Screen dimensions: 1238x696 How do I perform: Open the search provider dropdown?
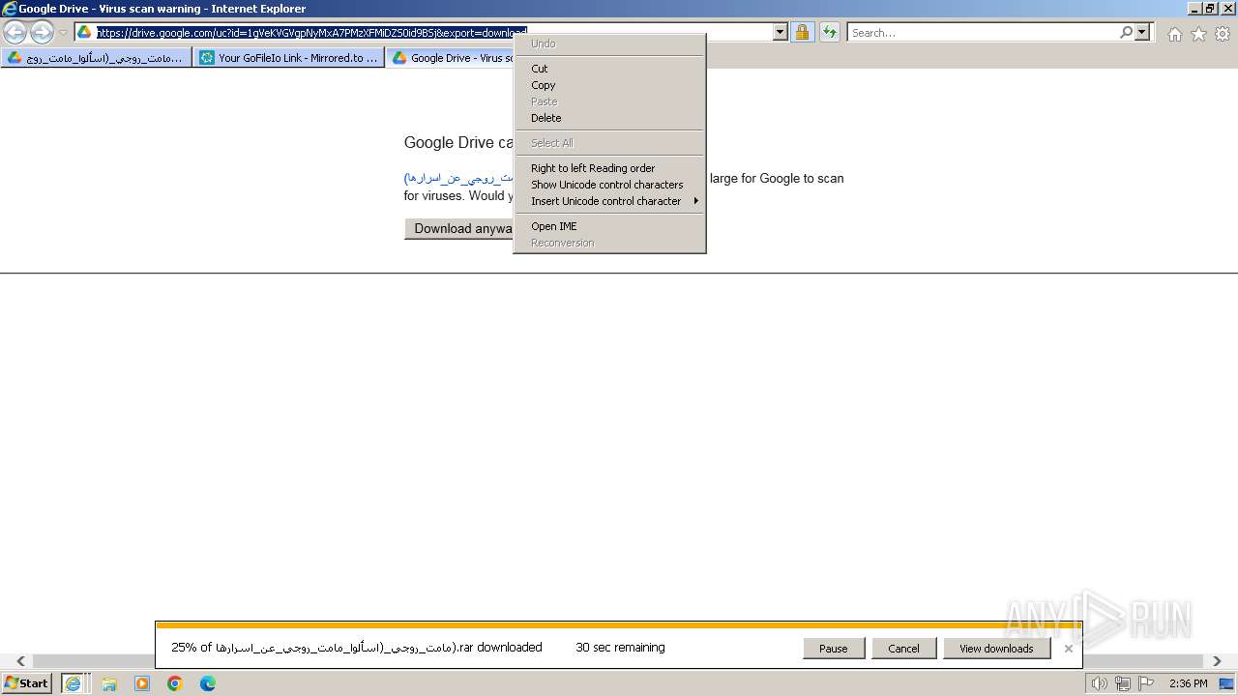pos(1142,32)
